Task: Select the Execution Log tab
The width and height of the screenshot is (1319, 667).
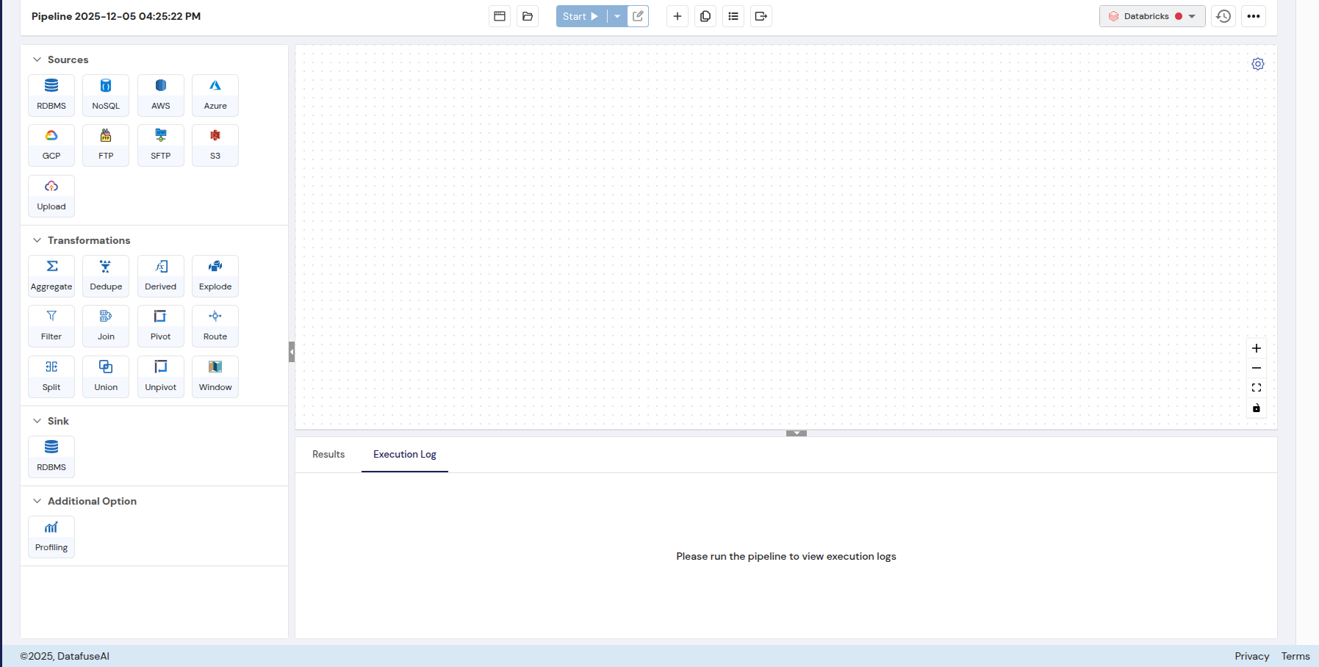Action: (x=404, y=454)
